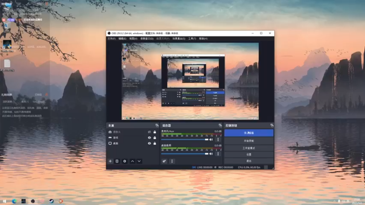Click the streaming status icon beside LIVE timer
This screenshot has height=205, width=365.
(x=194, y=167)
